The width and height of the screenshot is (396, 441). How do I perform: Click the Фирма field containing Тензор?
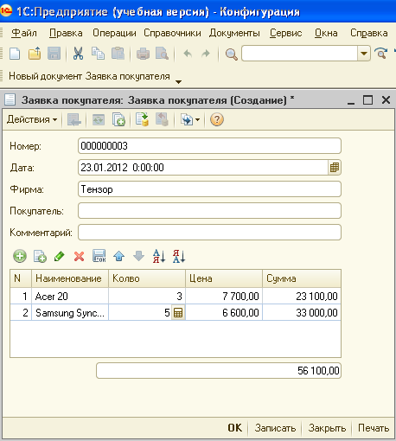tap(209, 189)
